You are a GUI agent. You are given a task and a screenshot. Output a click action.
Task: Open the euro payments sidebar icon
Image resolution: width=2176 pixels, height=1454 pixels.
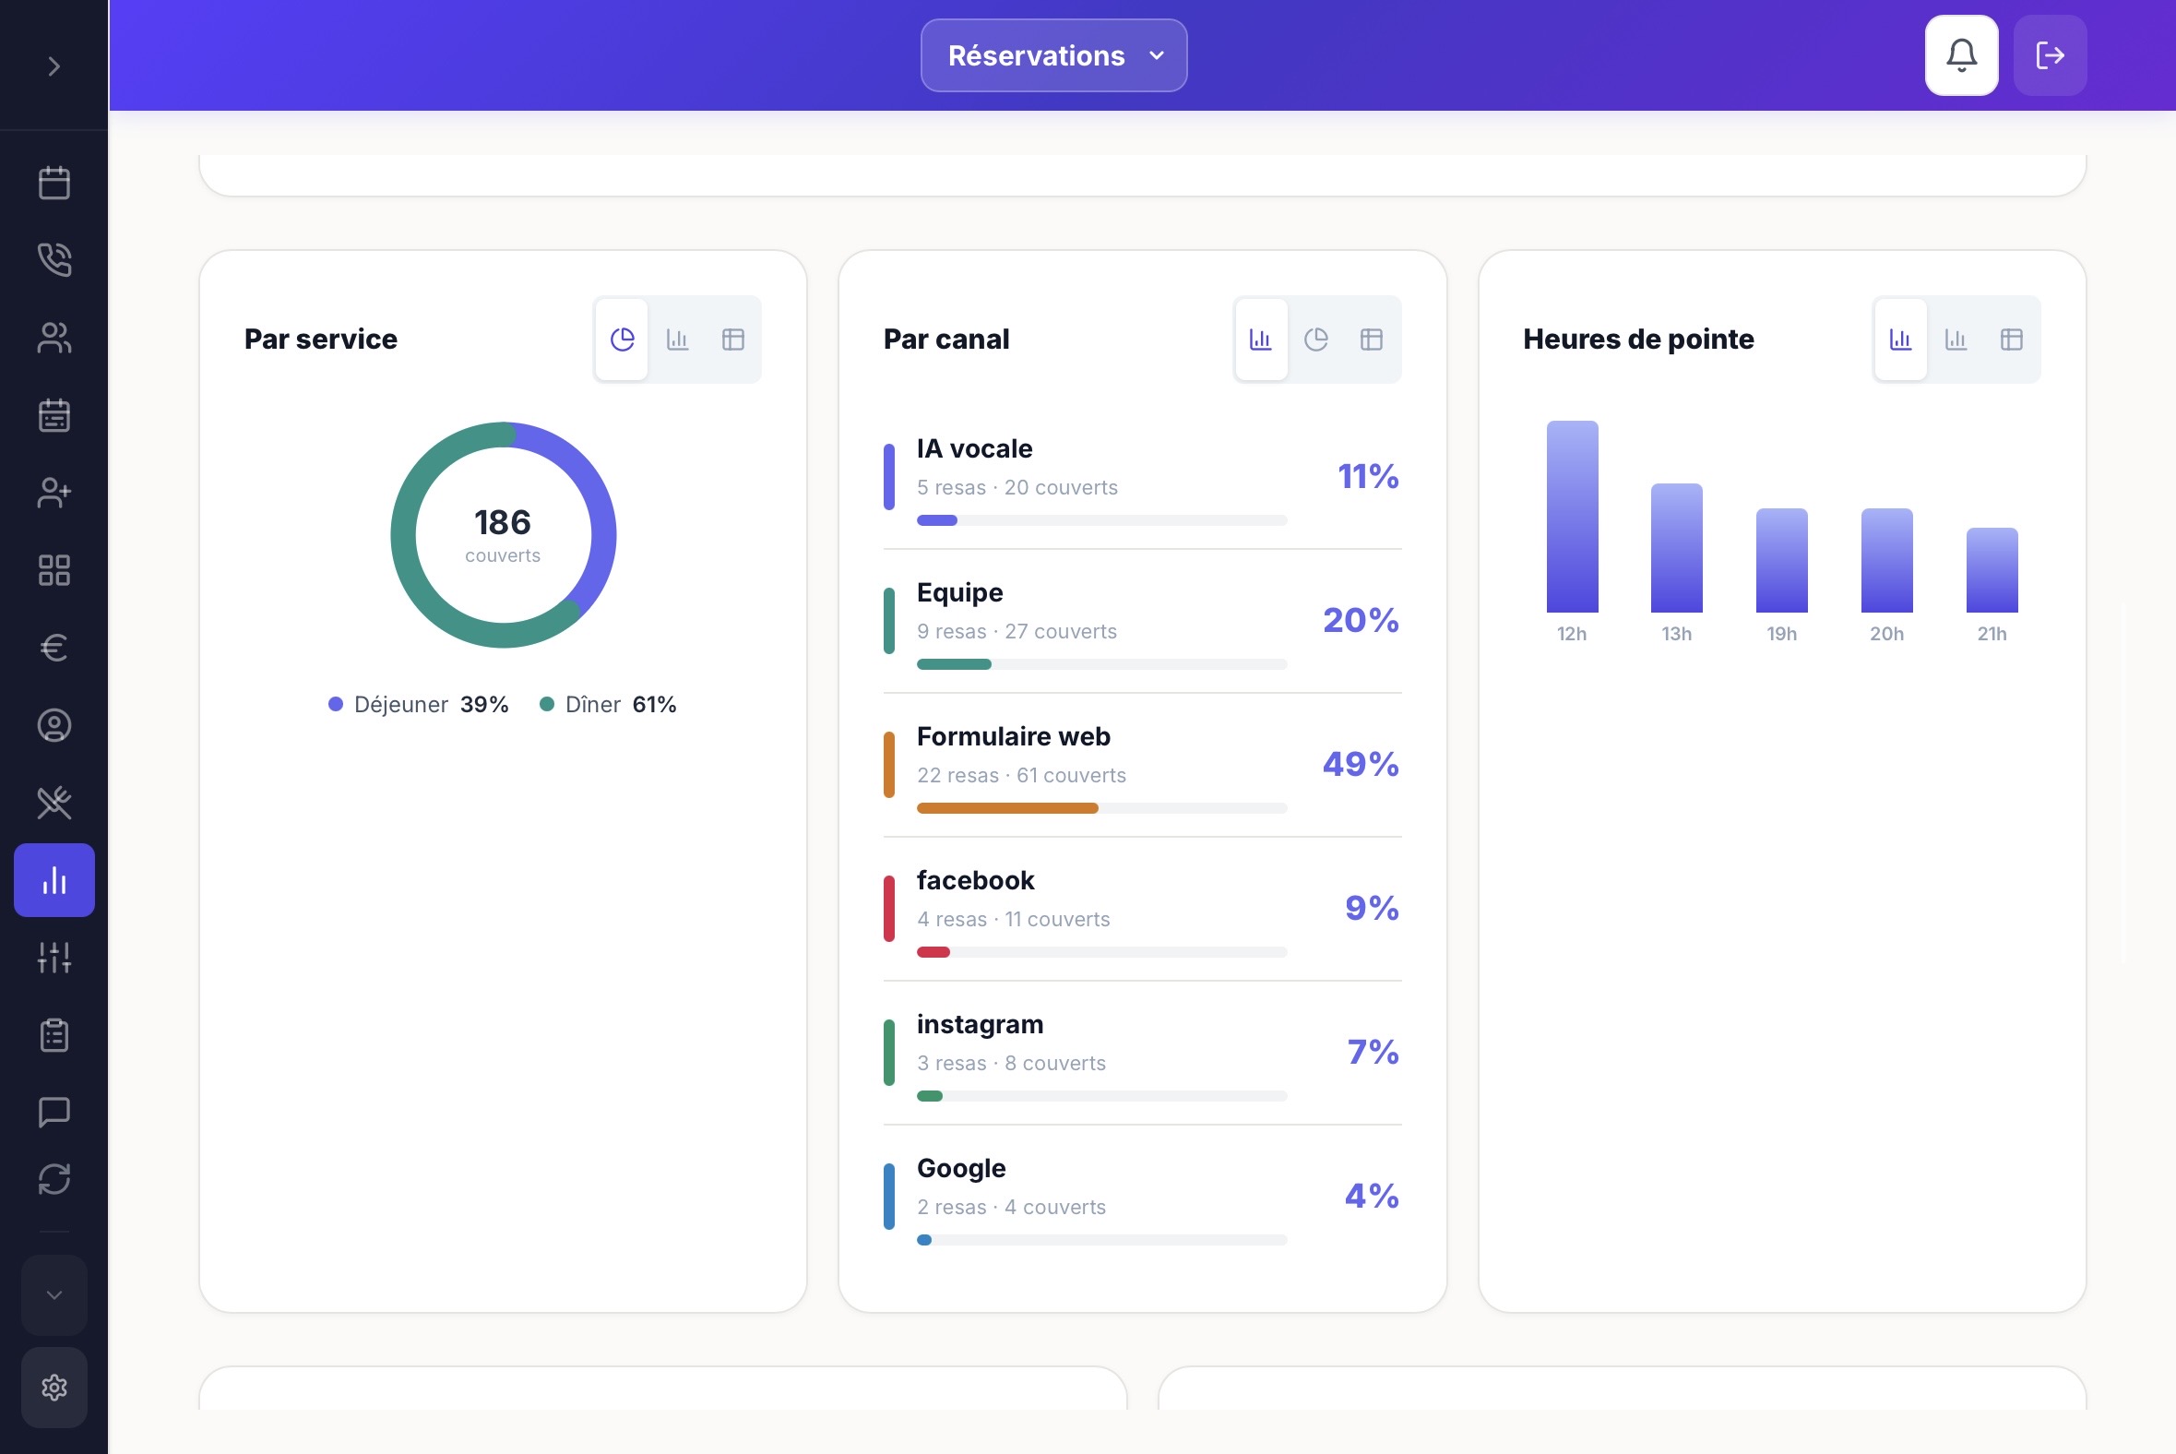54,648
